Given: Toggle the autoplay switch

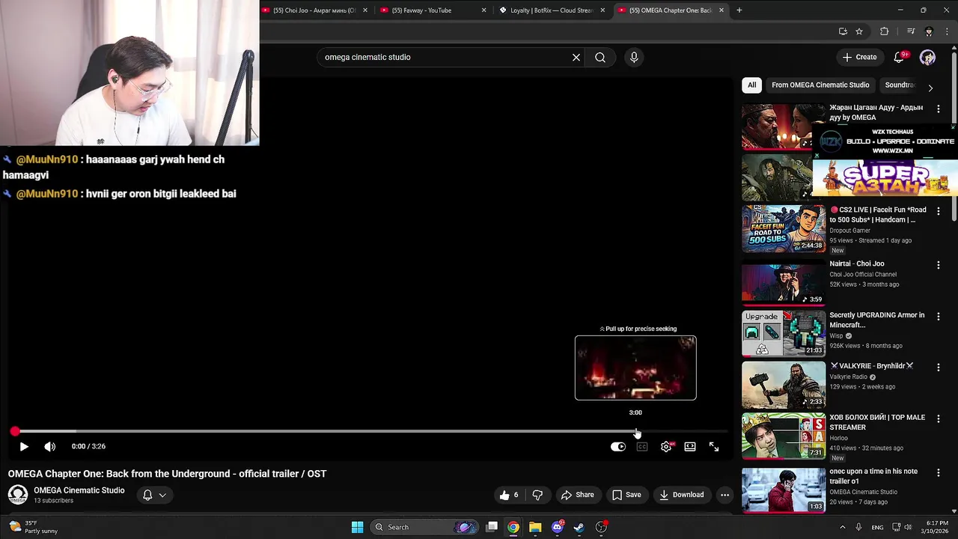Looking at the screenshot, I should [618, 447].
